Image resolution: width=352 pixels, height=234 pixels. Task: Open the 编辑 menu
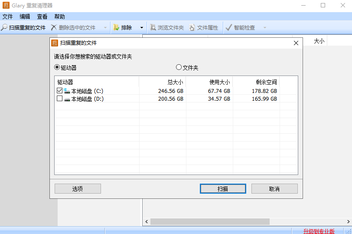click(x=25, y=16)
